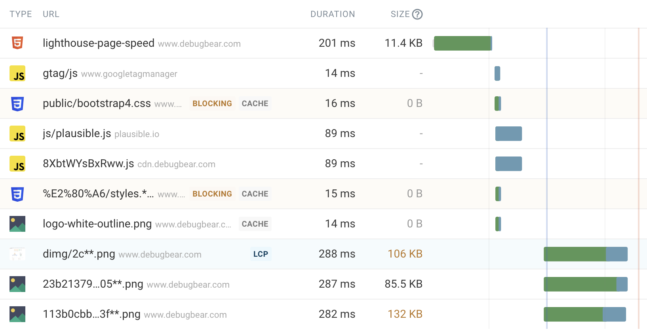Select the CACHE badge on logo-white-outline.png
647x334 pixels.
pos(255,224)
